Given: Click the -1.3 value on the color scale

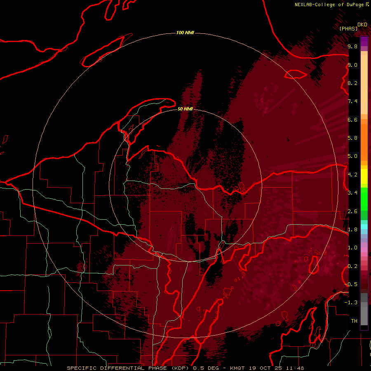Looking at the screenshot, I should point(351,303).
